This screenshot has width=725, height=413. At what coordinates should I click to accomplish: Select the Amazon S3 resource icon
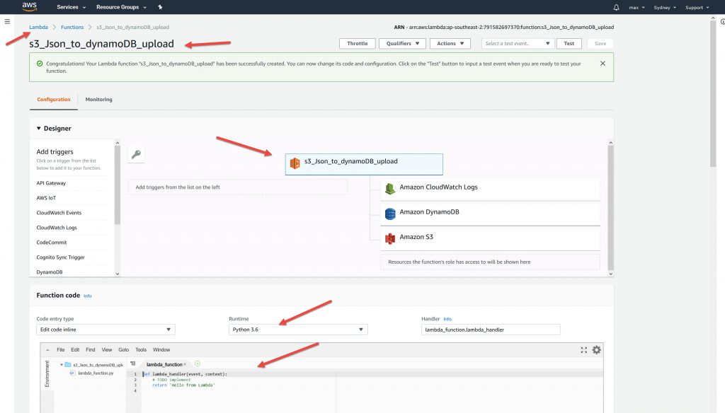[389, 238]
